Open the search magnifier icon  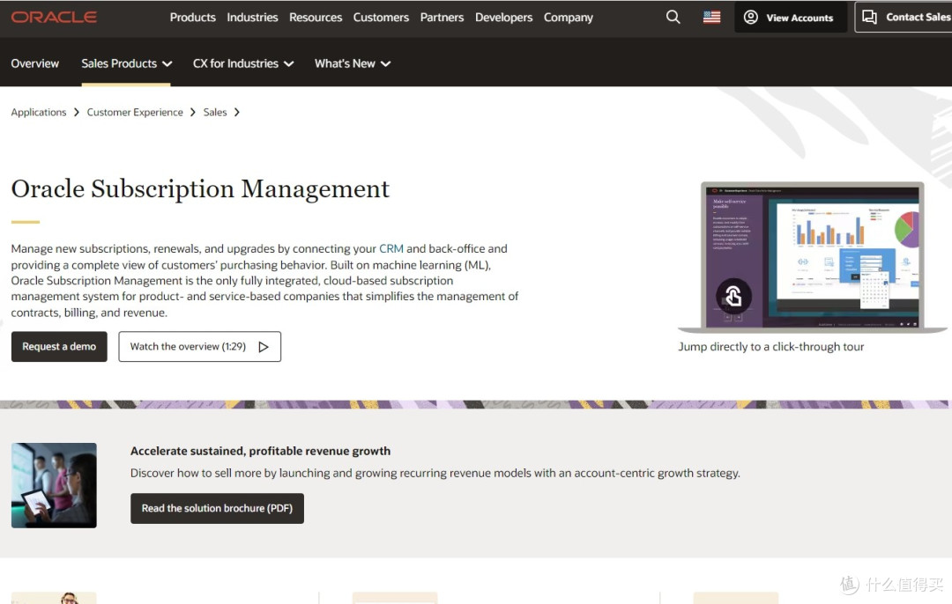(x=673, y=17)
